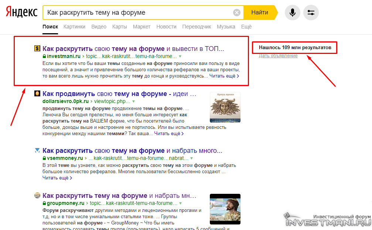Expand the Ещё menu

tap(246, 27)
